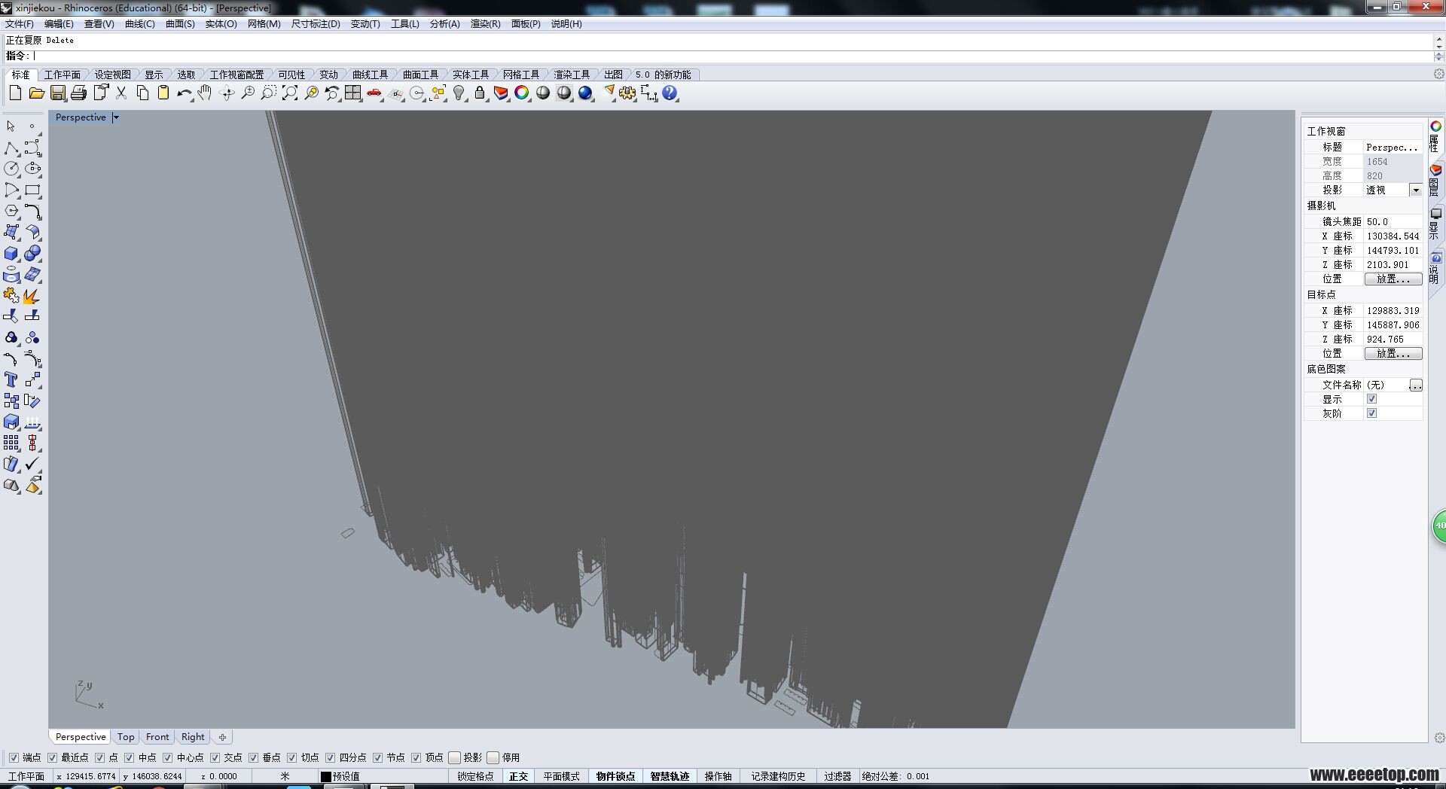Activate the Pan hand tool
The width and height of the screenshot is (1446, 789).
(x=205, y=93)
